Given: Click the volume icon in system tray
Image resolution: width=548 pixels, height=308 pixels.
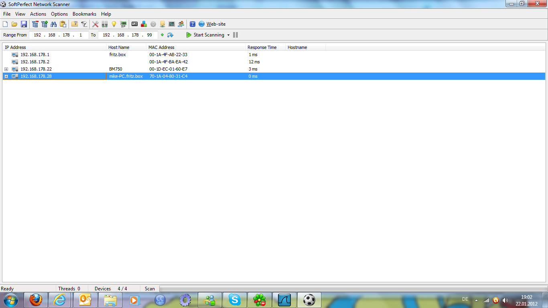Looking at the screenshot, I should [505, 300].
